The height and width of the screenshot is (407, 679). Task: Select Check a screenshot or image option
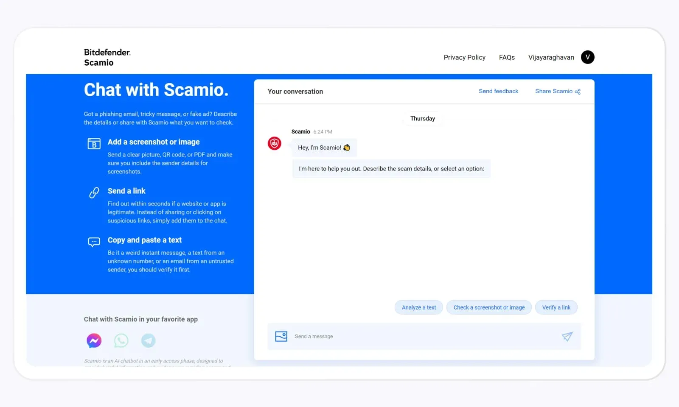pos(489,307)
